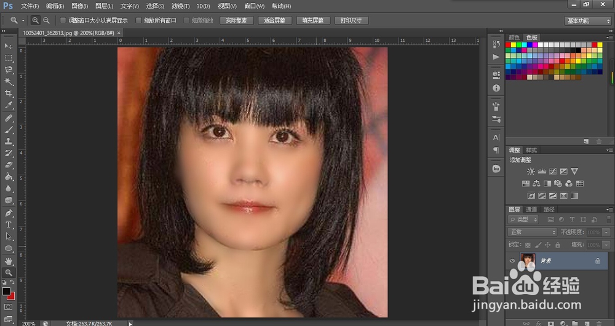This screenshot has height=326, width=615.
Task: Add Brightness/Contrast adjustment
Action: tap(531, 172)
